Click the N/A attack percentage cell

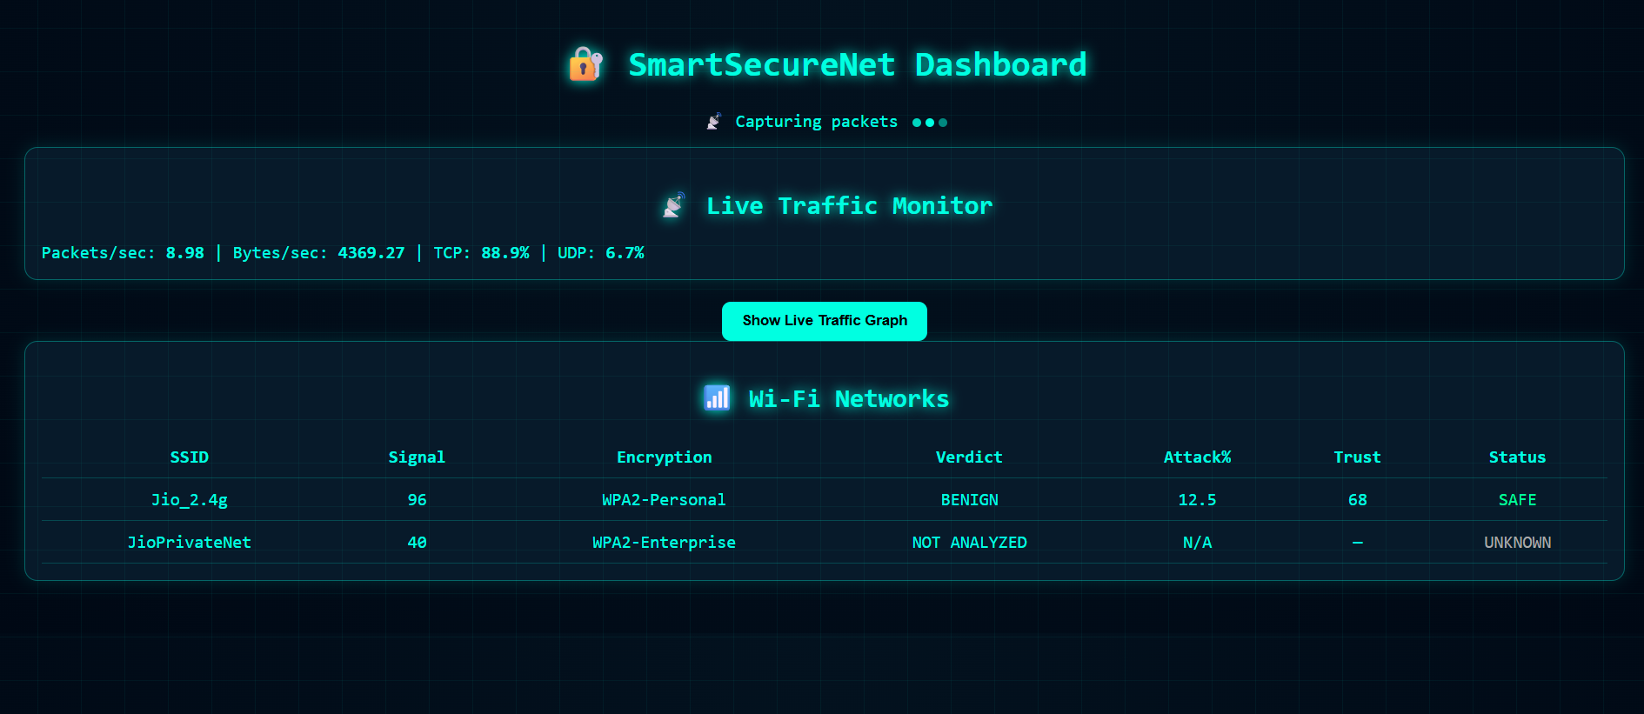pyautogui.click(x=1198, y=543)
